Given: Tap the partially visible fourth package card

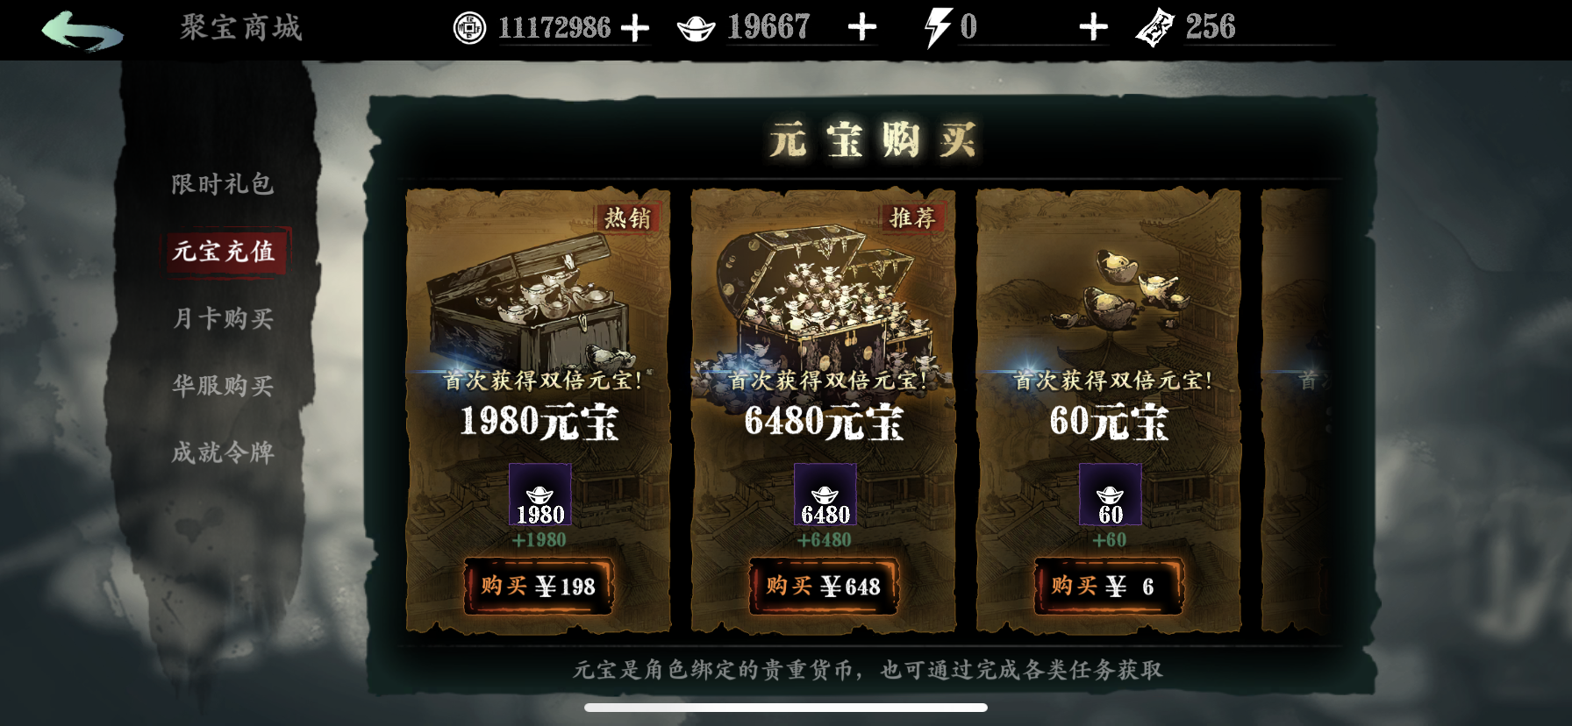Looking at the screenshot, I should pos(1297,410).
